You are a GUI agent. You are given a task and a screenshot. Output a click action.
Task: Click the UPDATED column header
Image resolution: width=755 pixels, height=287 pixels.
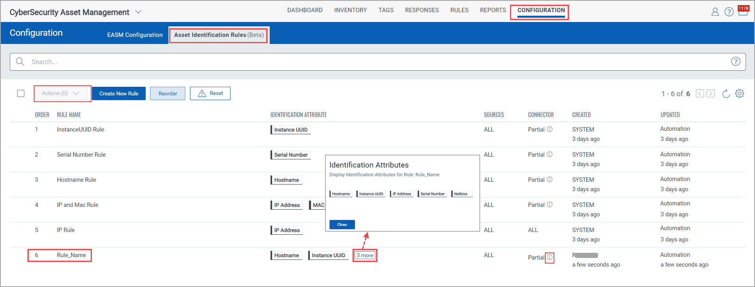click(670, 115)
